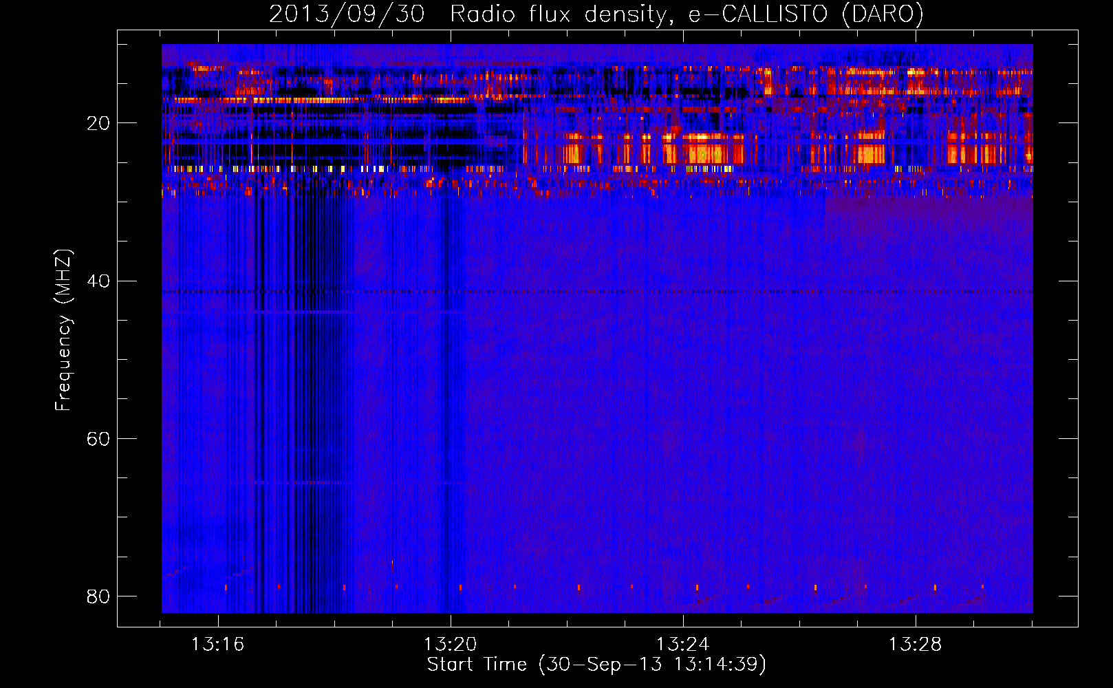This screenshot has width=1113, height=688.
Task: Click the 'Start Time (30-Sep-13 13:14:39)' label
Action: pos(596,665)
